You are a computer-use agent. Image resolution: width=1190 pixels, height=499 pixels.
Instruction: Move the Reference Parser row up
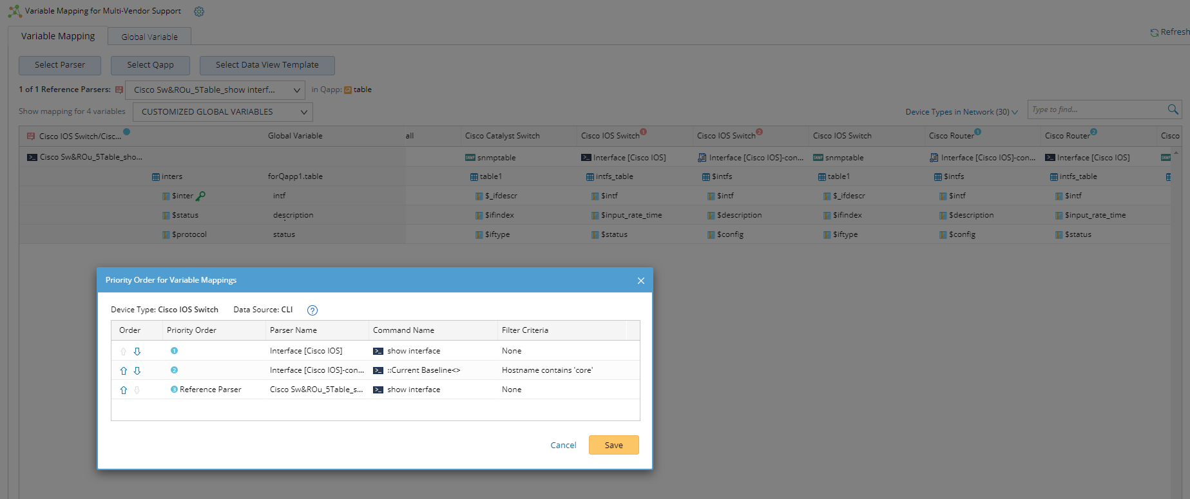pos(124,390)
